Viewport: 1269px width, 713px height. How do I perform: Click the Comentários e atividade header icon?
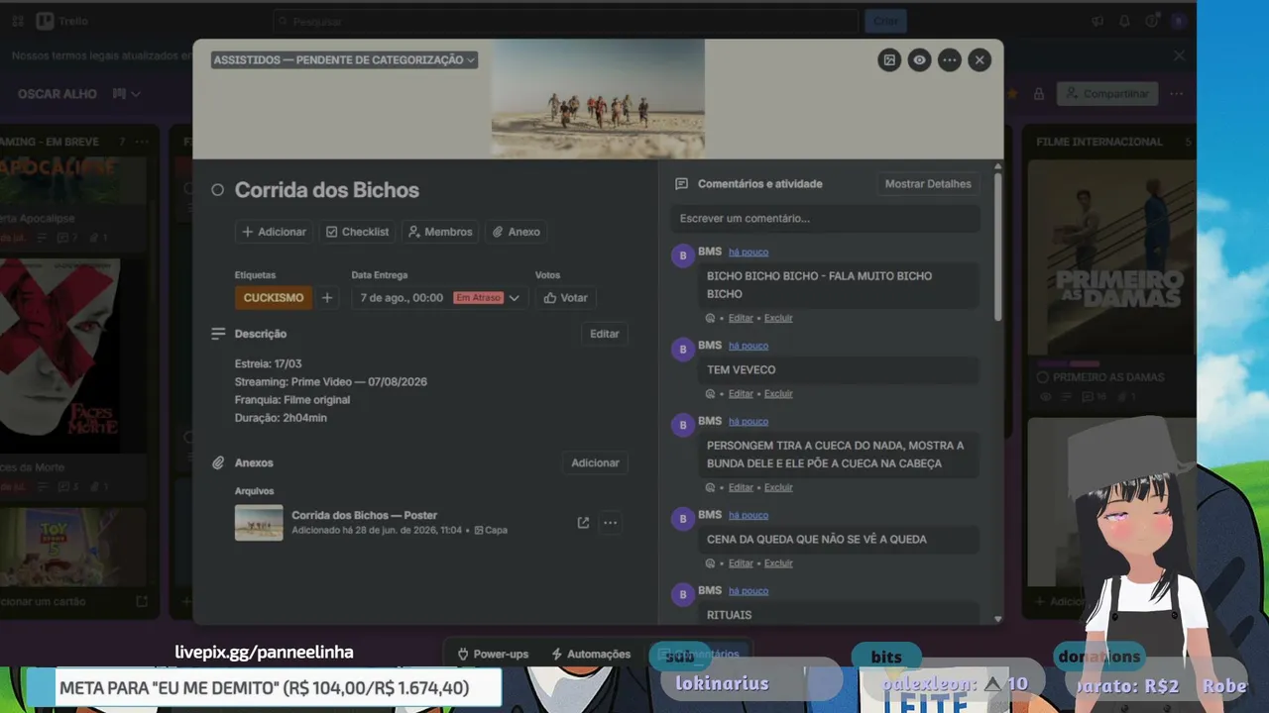point(681,184)
